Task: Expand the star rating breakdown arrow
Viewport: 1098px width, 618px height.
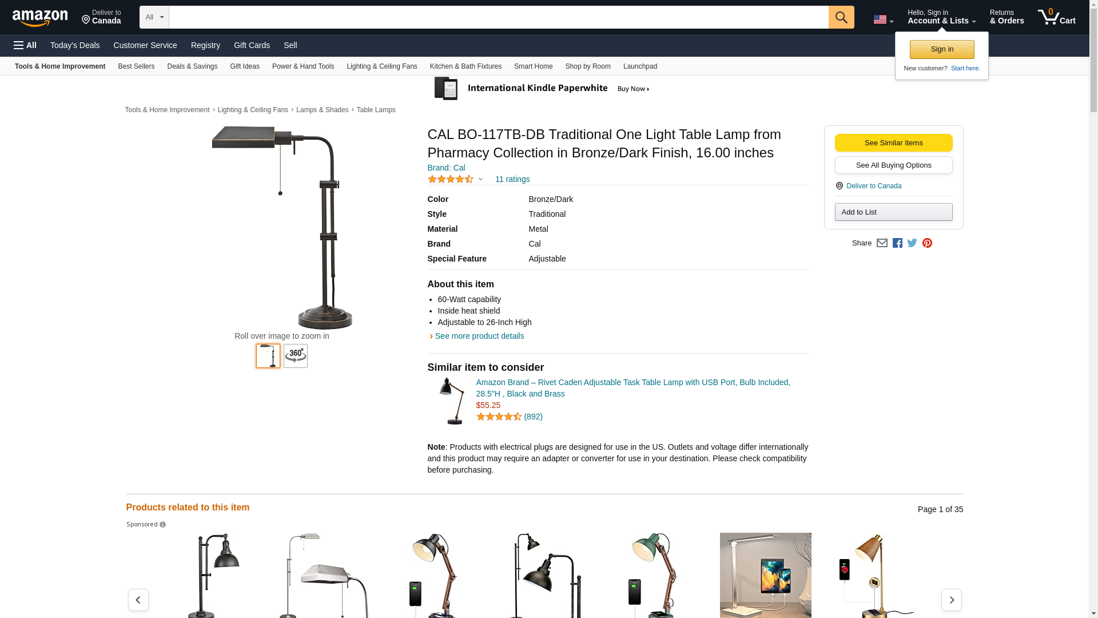Action: [x=480, y=180]
